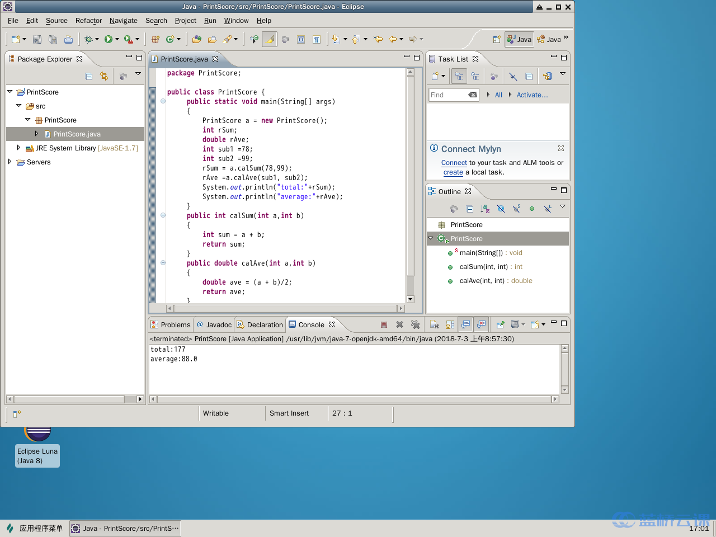Click the Connect link in Mylyn panel
This screenshot has width=716, height=537.
tap(454, 163)
